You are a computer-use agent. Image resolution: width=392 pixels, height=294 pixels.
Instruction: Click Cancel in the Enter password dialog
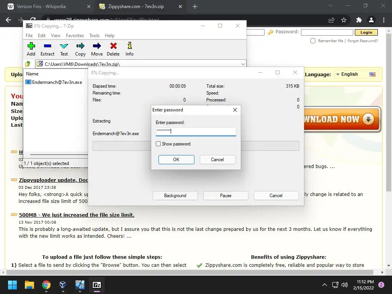[x=217, y=160]
